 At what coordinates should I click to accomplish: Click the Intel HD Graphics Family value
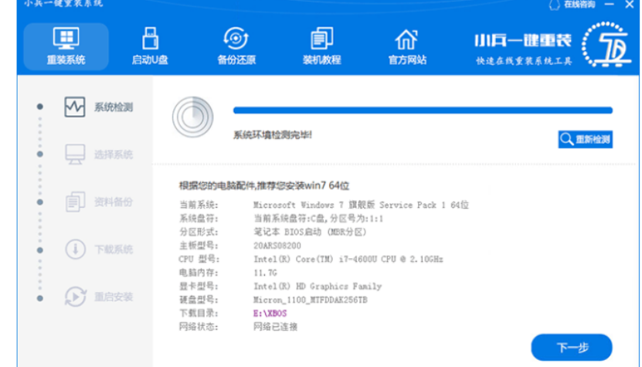(318, 287)
